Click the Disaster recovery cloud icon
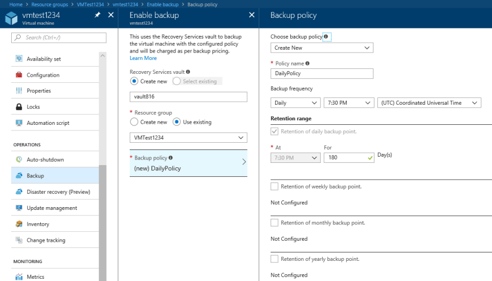 click(x=19, y=191)
